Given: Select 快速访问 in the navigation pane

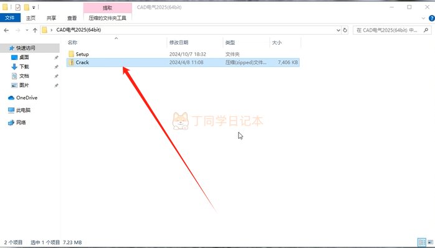Looking at the screenshot, I should [x=26, y=48].
